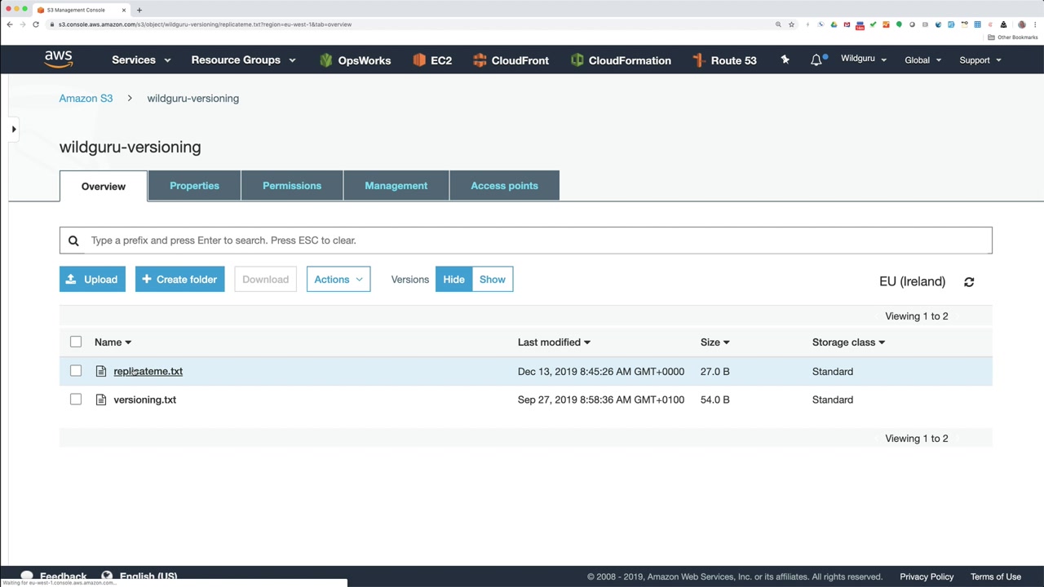Sort by Last modified column
This screenshot has width=1044, height=587.
554,342
